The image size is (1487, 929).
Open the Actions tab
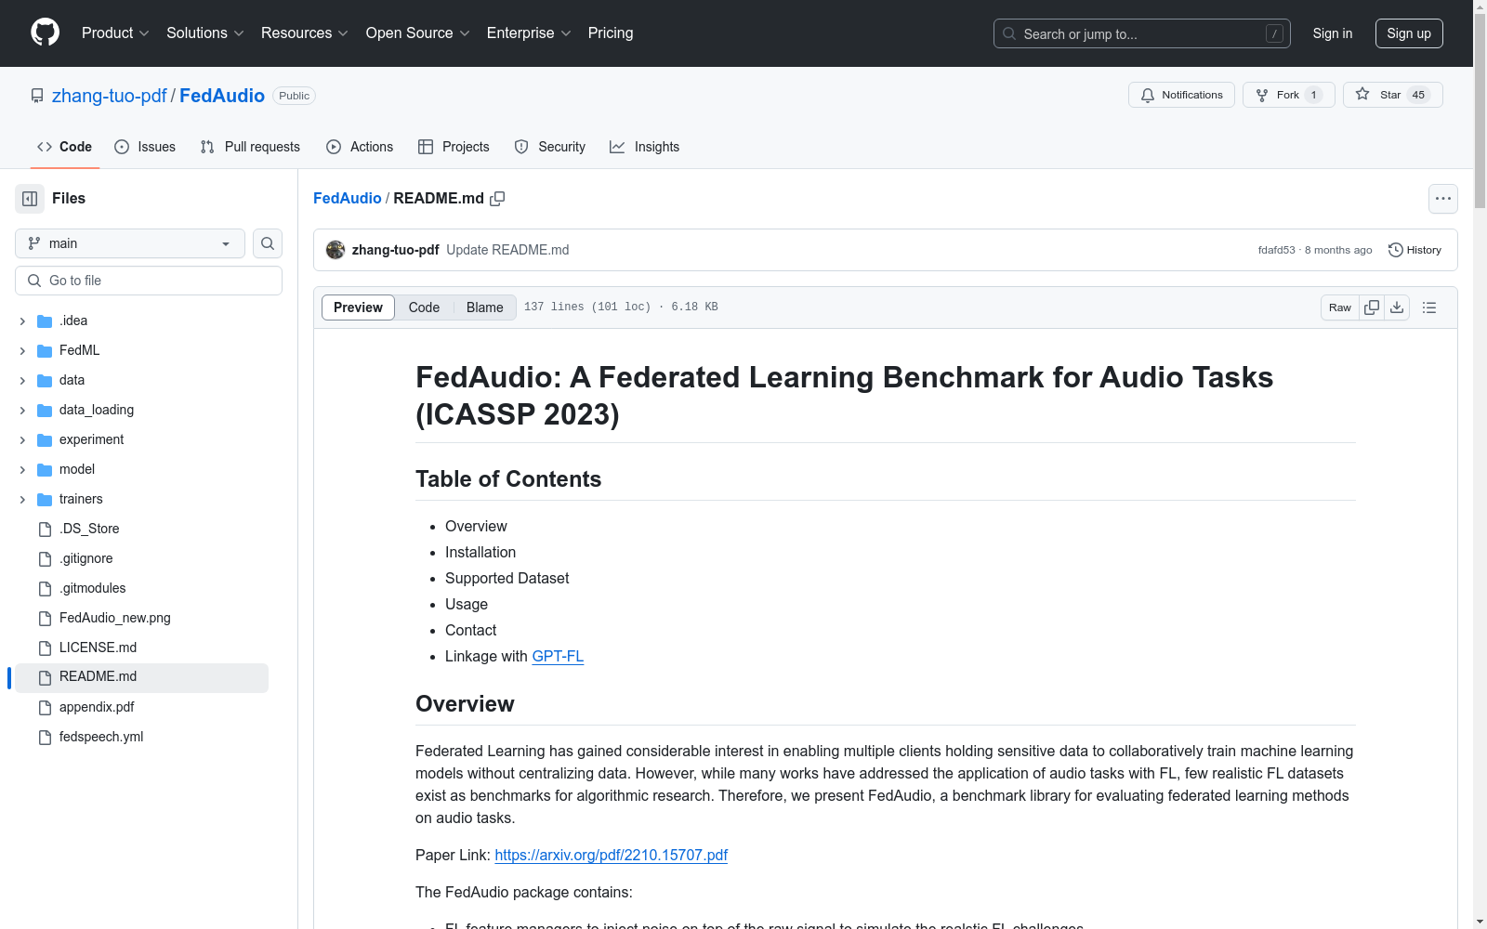coord(360,147)
